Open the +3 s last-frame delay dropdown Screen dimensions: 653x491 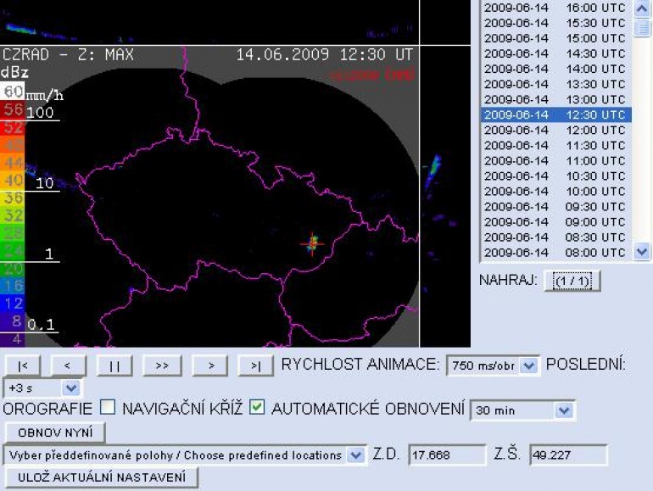coord(43,388)
